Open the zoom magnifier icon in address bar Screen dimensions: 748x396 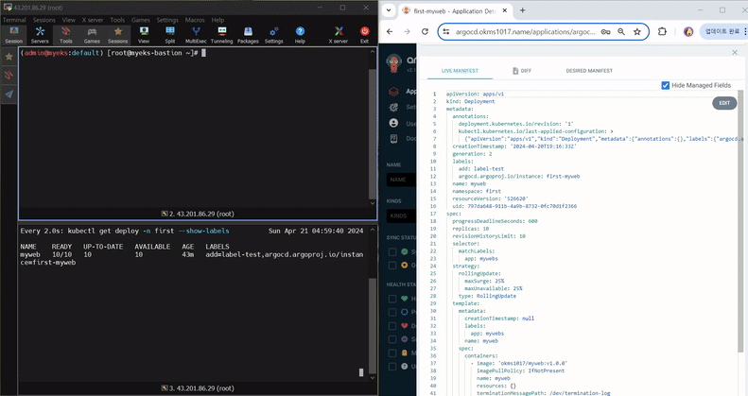coord(621,31)
